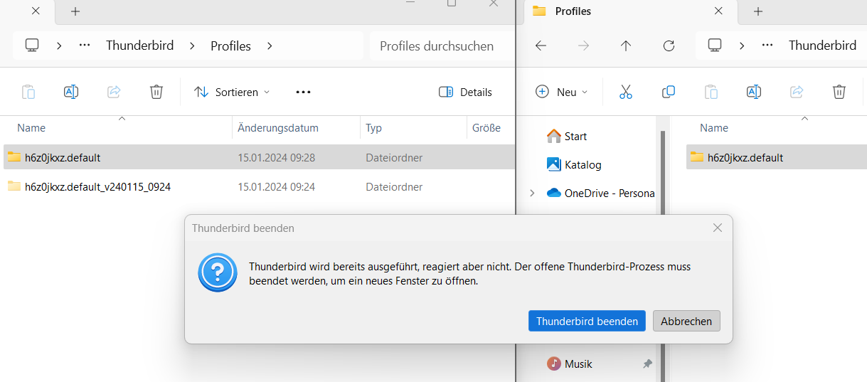Expand the OneDrive tree node
This screenshot has width=867, height=382.
pos(532,193)
